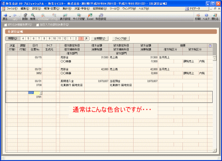Expand the date field dropdown arrow
Viewport: 222px width, 161px height.
click(x=41, y=93)
